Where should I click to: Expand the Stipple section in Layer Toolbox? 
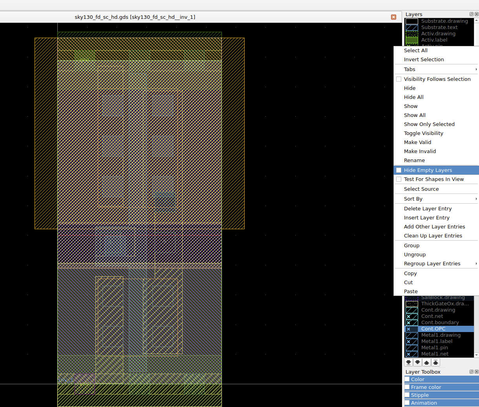tap(420, 395)
